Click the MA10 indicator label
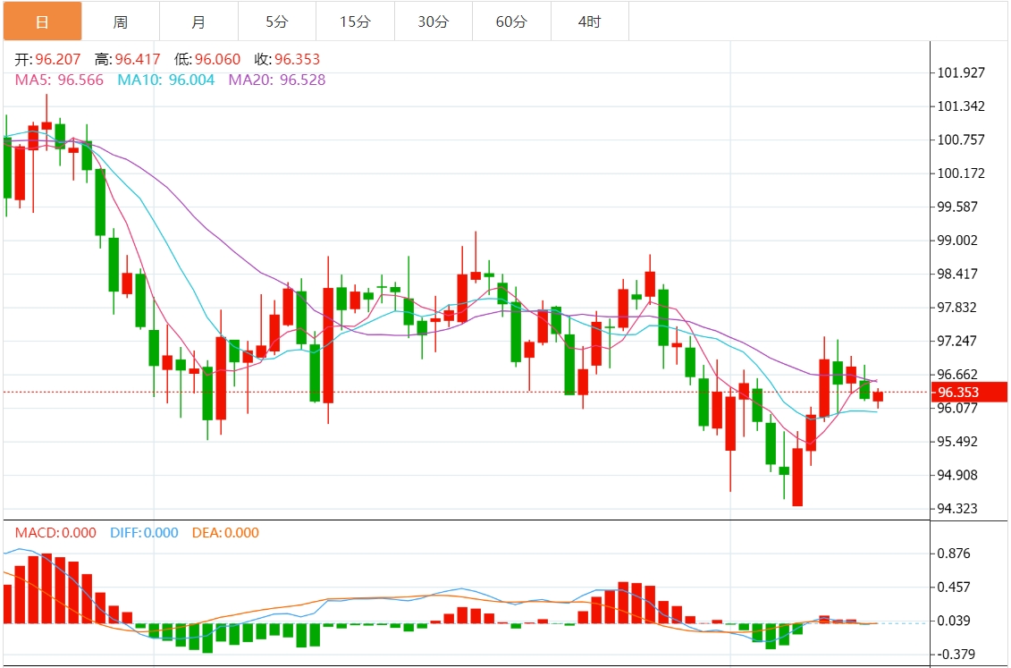1011x668 pixels. [165, 80]
